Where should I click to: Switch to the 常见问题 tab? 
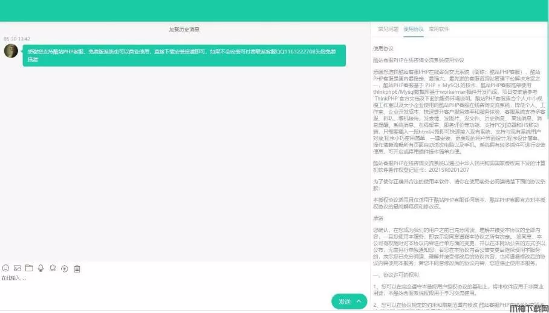point(388,29)
